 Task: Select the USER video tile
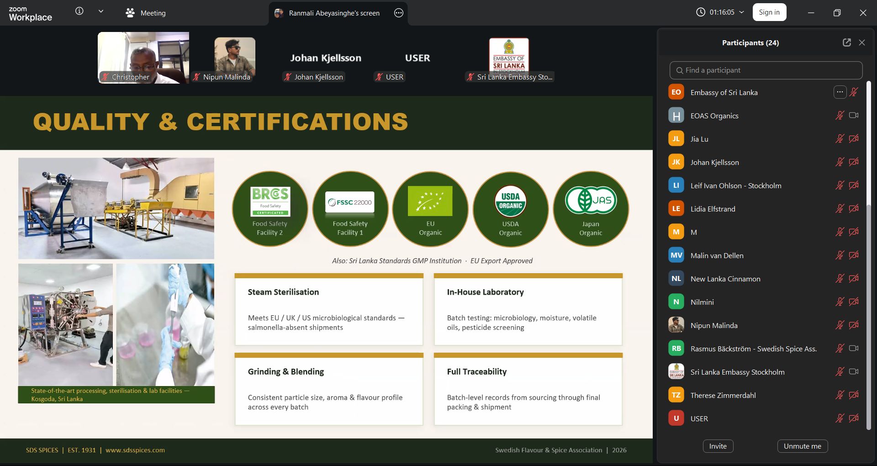pos(417,58)
